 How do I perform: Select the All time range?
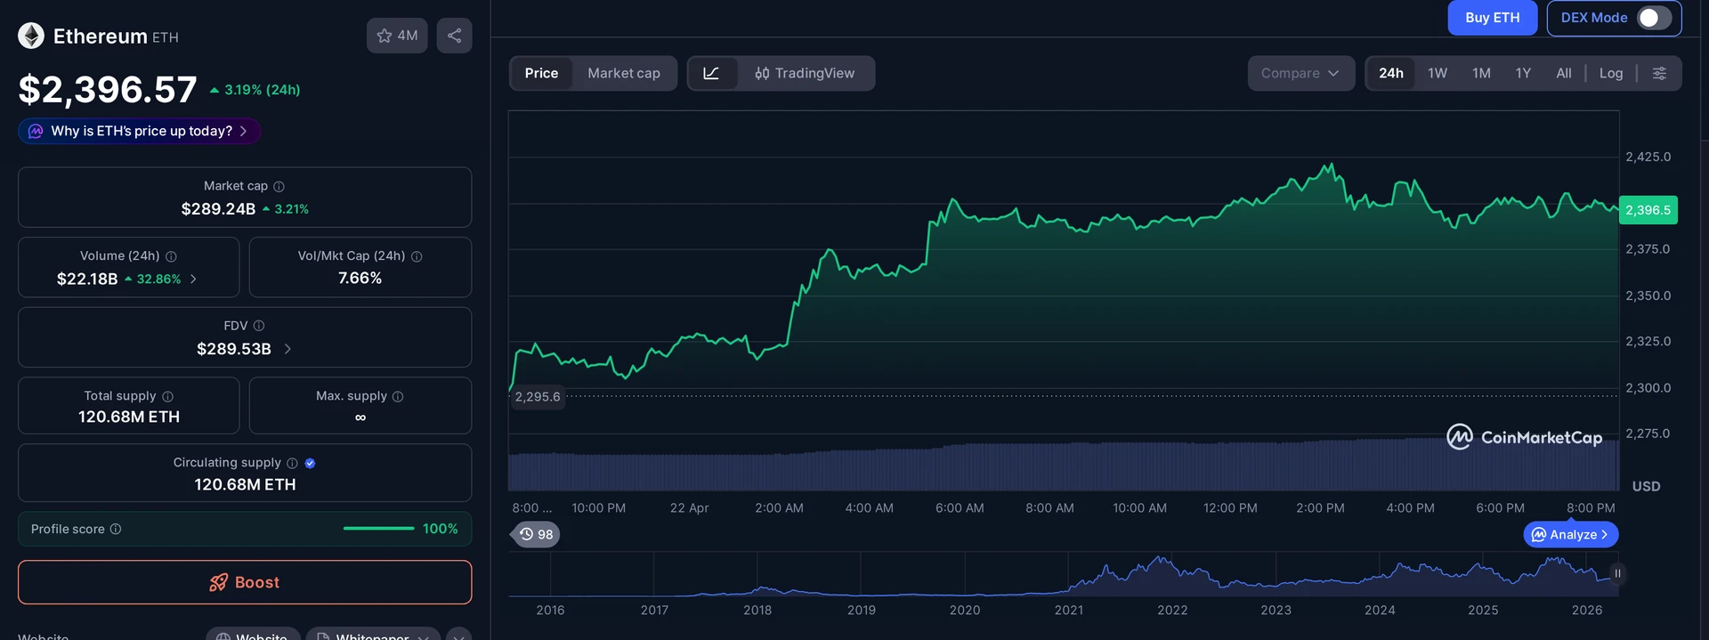[1564, 73]
